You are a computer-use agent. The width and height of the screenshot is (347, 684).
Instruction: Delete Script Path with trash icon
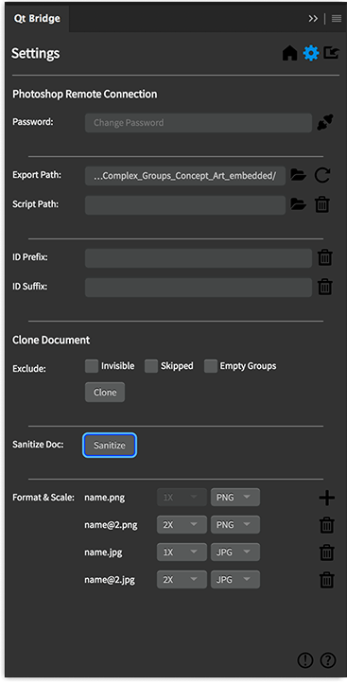point(322,204)
